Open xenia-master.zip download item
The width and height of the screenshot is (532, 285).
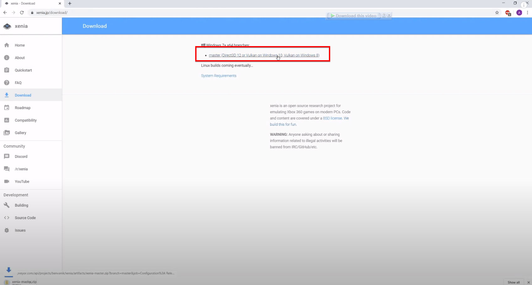pos(24,282)
